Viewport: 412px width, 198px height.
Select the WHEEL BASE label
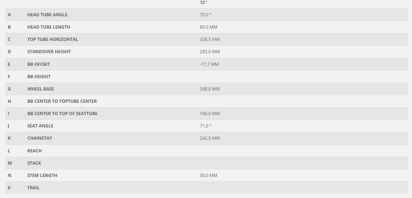point(41,89)
